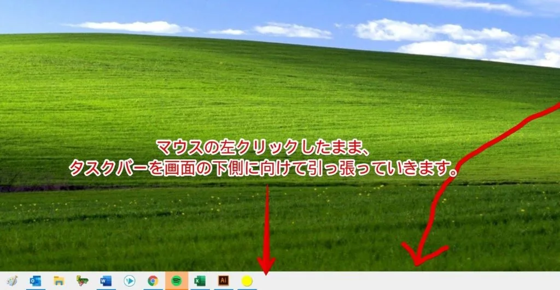This screenshot has width=560, height=290.
Task: Open the blue play-button media app
Action: click(129, 281)
